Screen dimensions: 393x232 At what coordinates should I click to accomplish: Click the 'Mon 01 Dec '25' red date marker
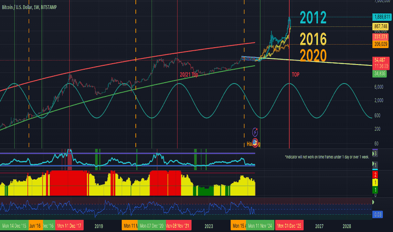click(289, 226)
